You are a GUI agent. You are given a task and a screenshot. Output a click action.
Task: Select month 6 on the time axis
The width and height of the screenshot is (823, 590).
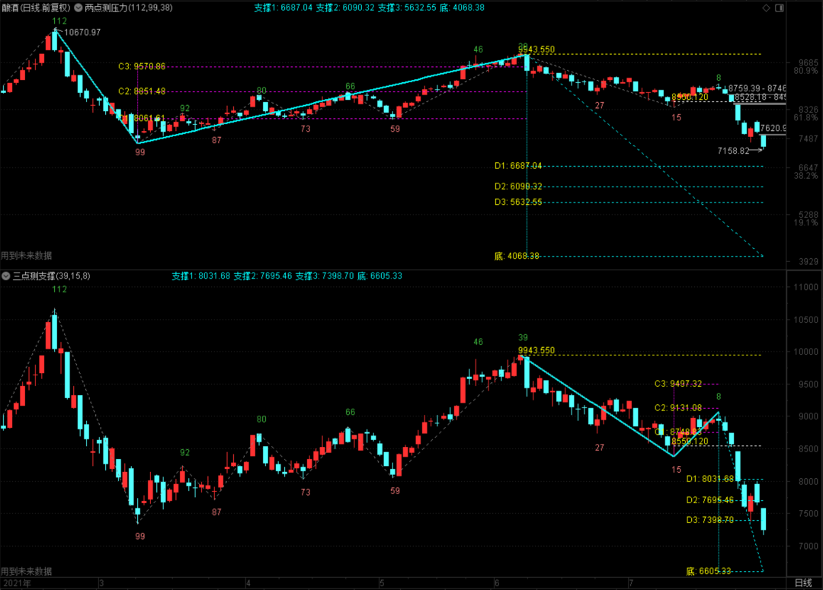click(497, 583)
